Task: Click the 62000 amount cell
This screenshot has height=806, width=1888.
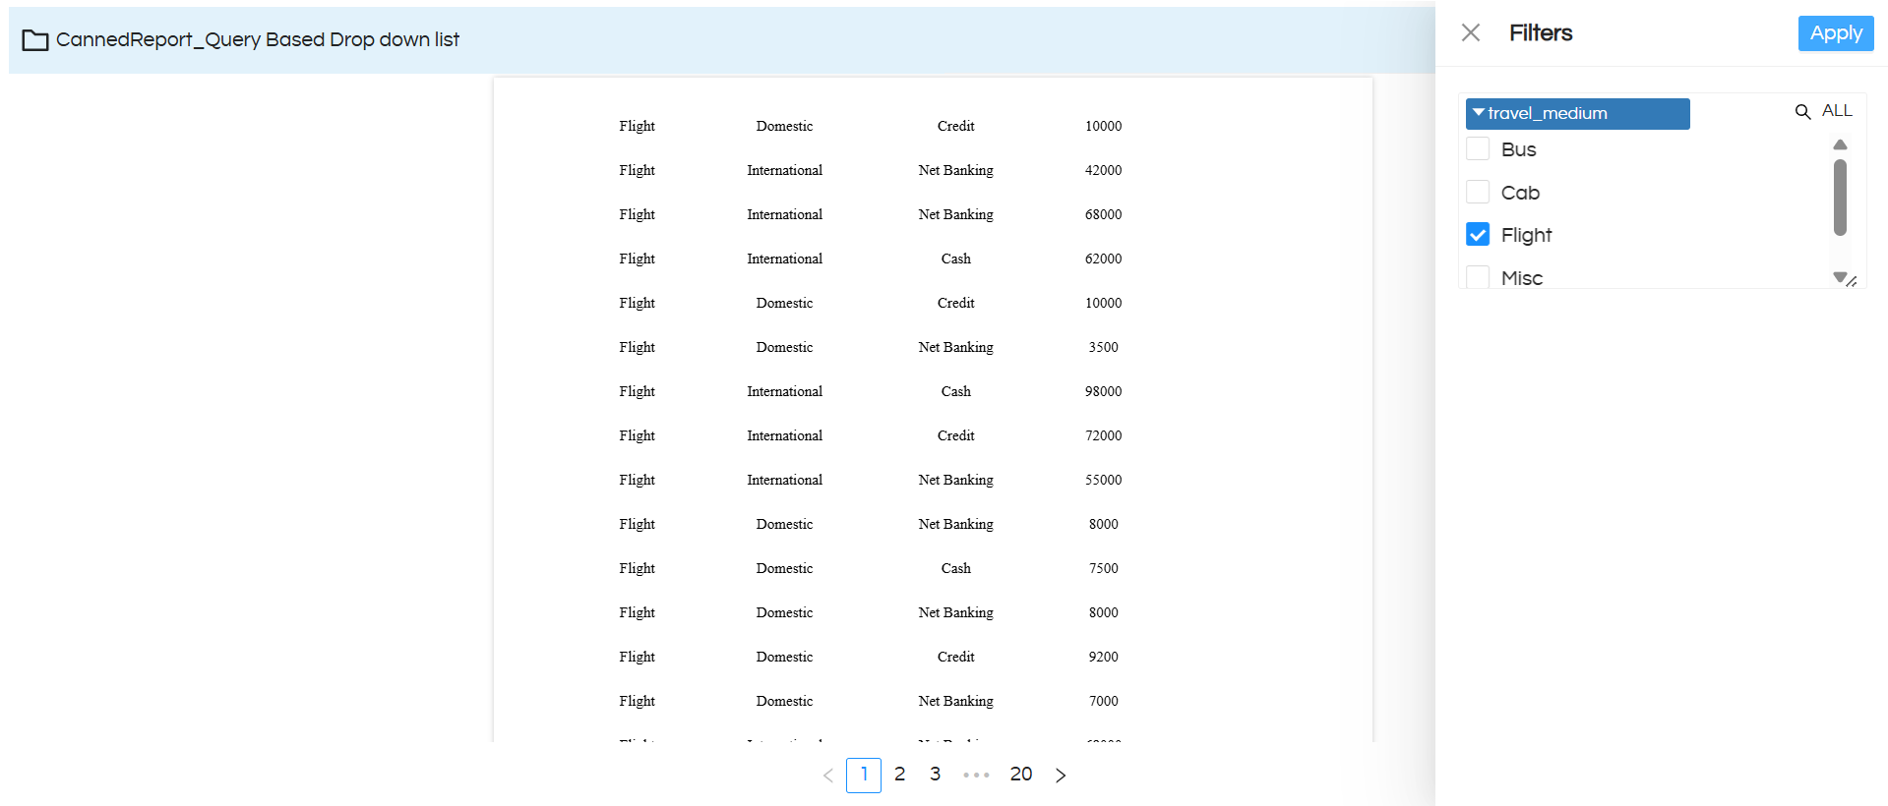Action: click(x=1103, y=259)
